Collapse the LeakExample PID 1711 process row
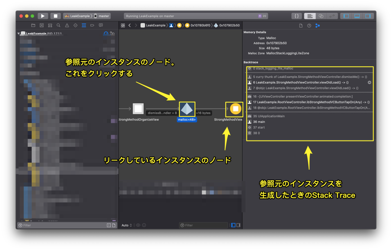 (x=19, y=34)
